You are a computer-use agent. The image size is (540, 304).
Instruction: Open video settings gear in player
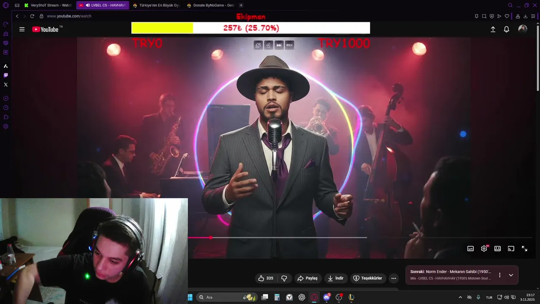click(x=484, y=249)
